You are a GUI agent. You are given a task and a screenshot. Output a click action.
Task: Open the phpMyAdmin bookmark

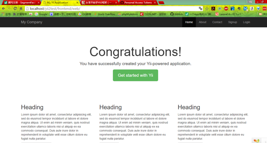tap(128, 14)
